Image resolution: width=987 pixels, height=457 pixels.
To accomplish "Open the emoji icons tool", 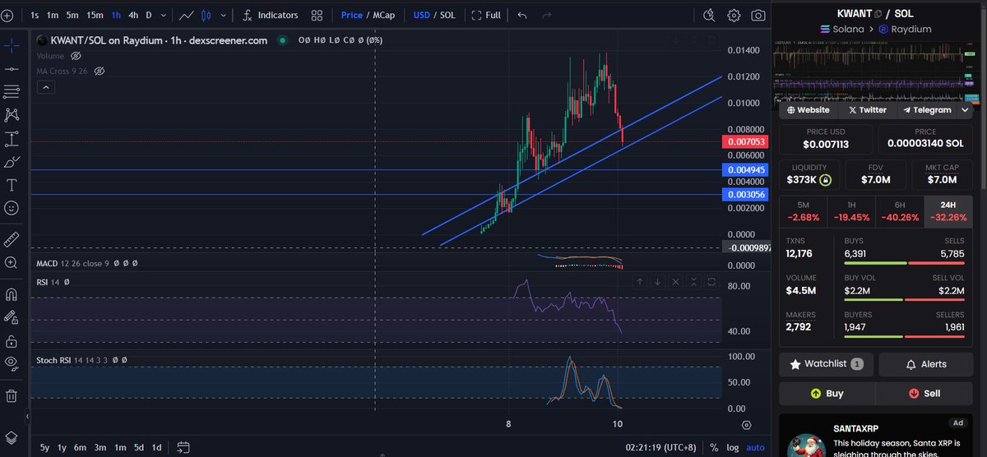I will click(12, 209).
